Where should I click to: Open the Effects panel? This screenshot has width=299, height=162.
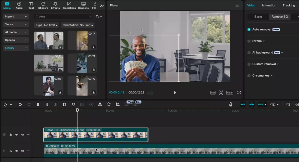pyautogui.click(x=55, y=5)
